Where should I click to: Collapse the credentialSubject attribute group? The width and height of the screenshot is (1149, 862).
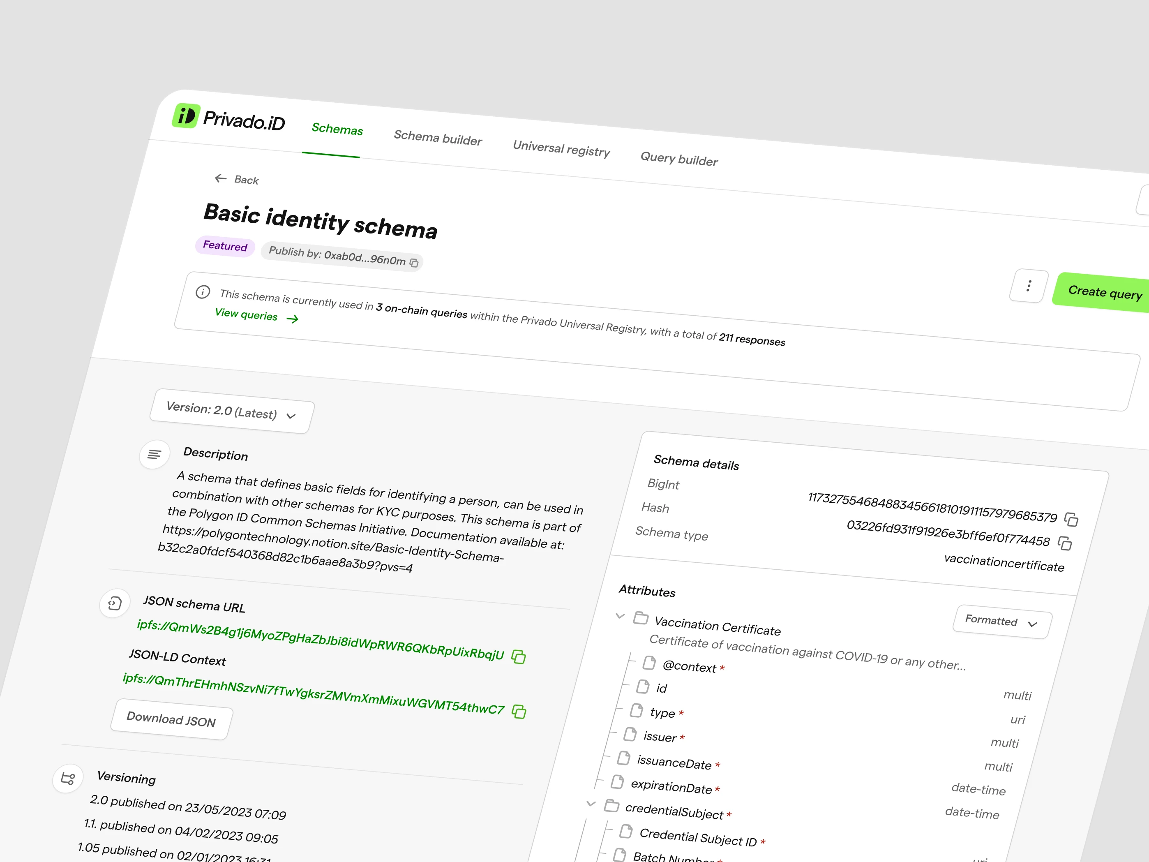click(x=591, y=803)
